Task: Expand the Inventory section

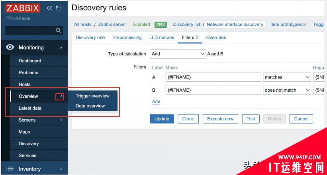Action: [x=61, y=169]
